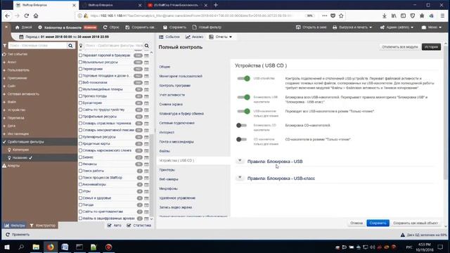This screenshot has width=450, height=253.
Task: Click the Отмена button
Action: click(356, 223)
